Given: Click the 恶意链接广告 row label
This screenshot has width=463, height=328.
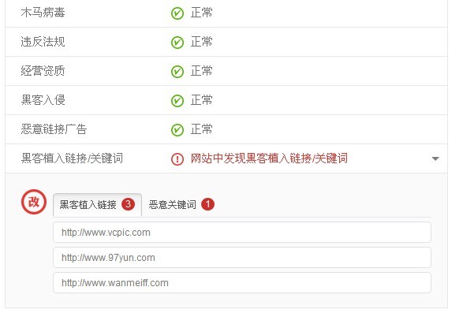Looking at the screenshot, I should point(54,129).
